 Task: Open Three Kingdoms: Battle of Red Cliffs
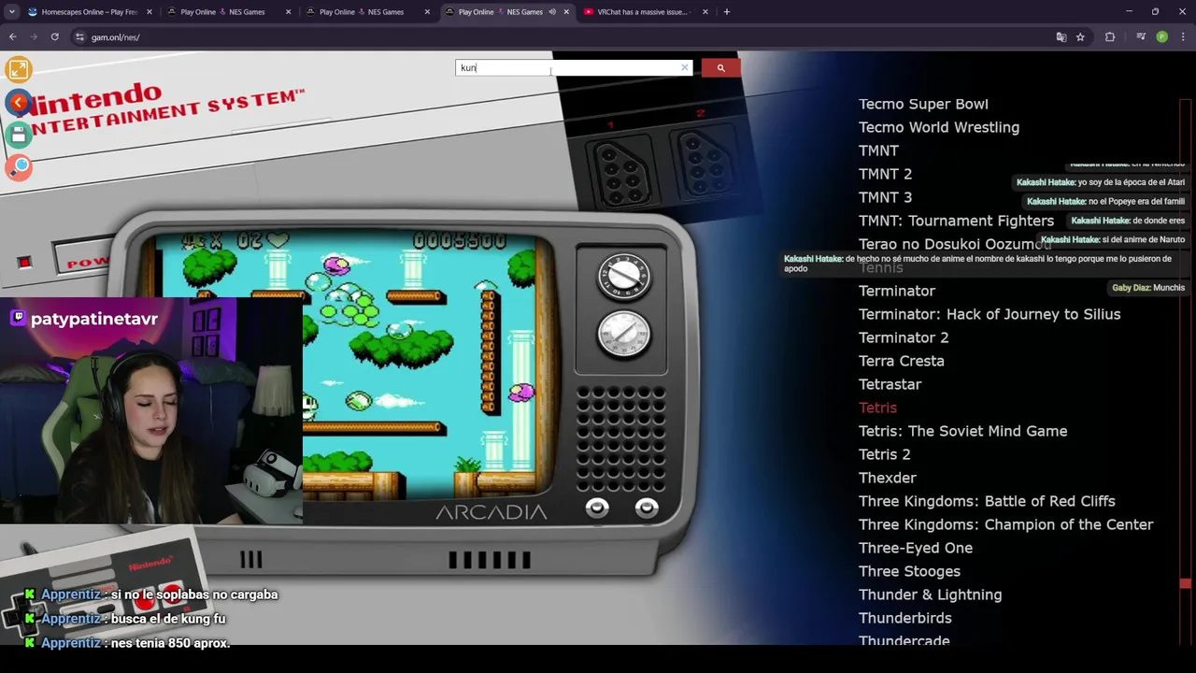click(x=987, y=501)
